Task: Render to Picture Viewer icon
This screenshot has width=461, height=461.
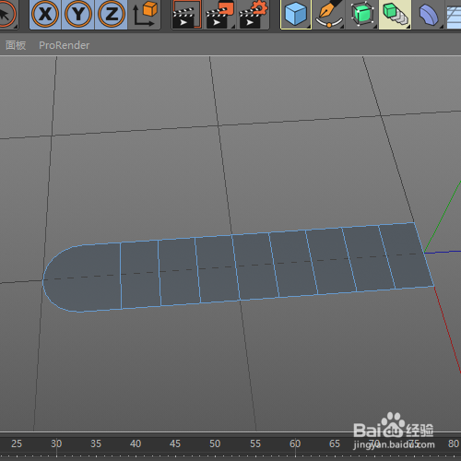Action: (x=219, y=14)
